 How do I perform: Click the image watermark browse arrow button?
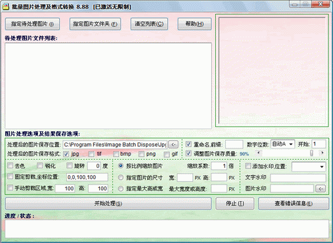point(320,188)
